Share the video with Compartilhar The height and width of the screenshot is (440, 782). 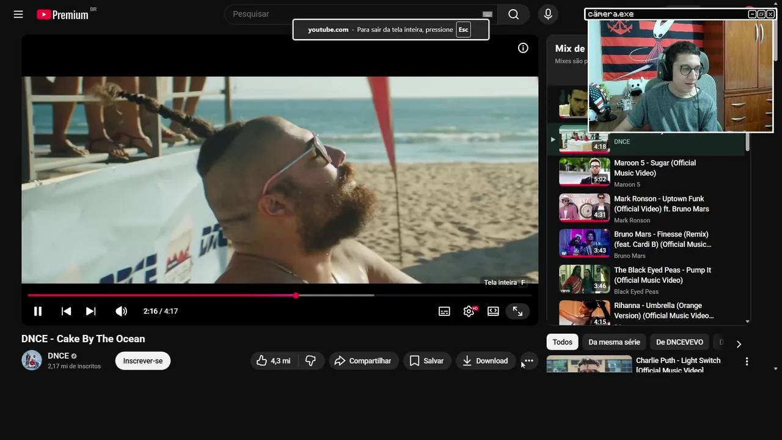pos(364,361)
